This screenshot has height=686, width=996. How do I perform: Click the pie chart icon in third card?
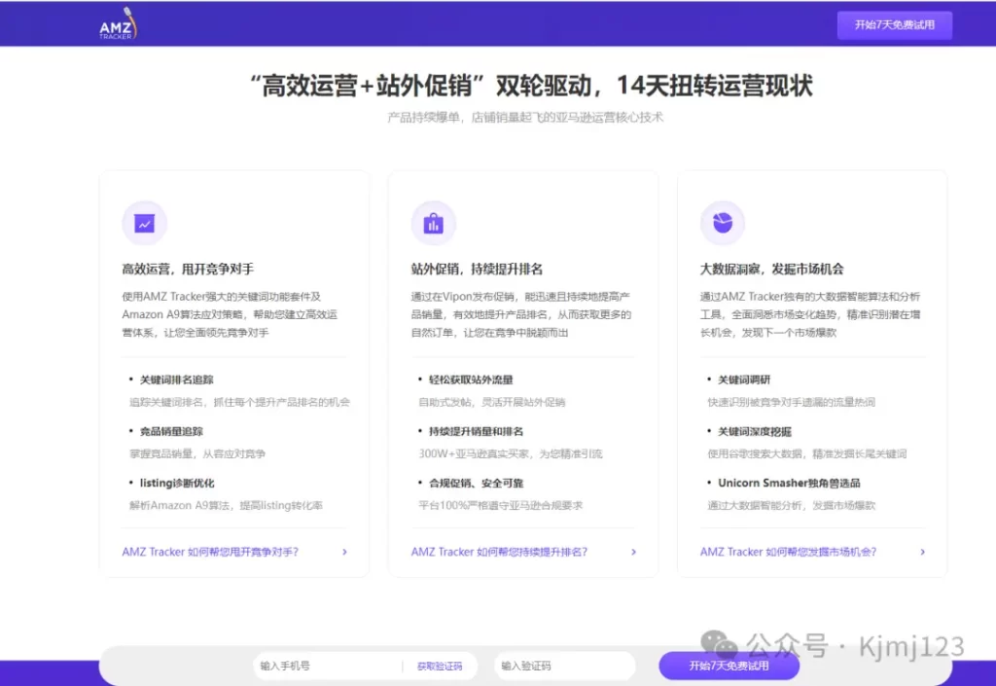tap(723, 223)
